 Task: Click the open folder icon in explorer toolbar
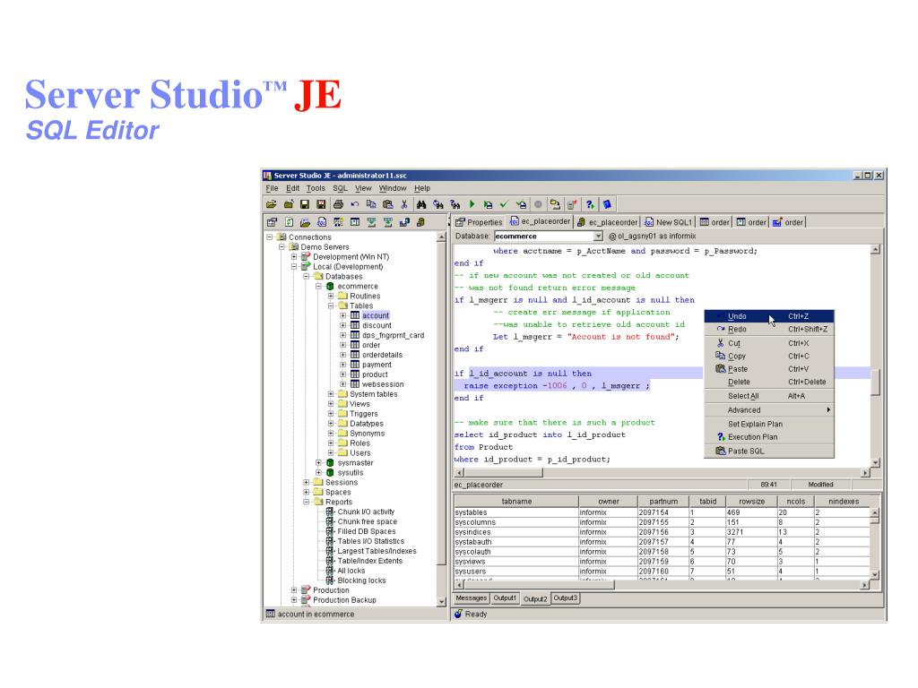pyautogui.click(x=305, y=222)
